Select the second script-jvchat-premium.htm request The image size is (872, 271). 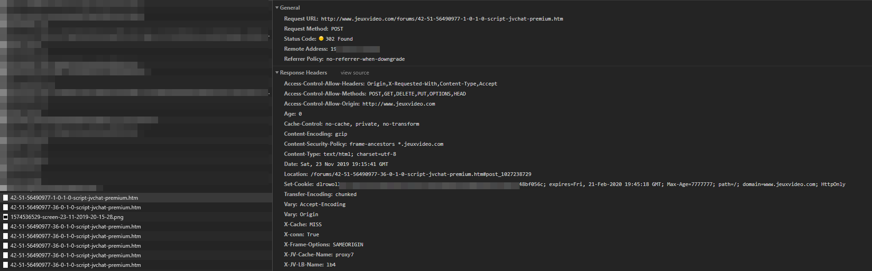pyautogui.click(x=136, y=207)
